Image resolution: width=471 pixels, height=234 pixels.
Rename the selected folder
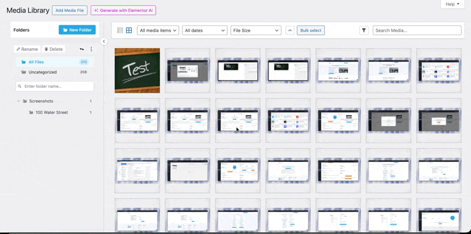tap(27, 49)
